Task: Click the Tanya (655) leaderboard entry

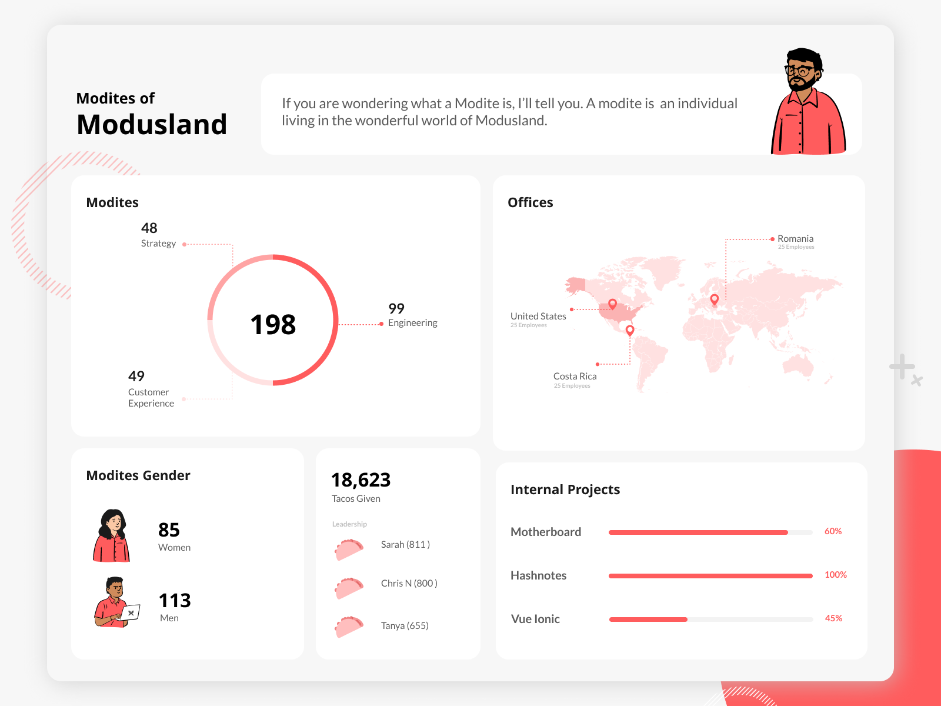Action: click(x=405, y=626)
